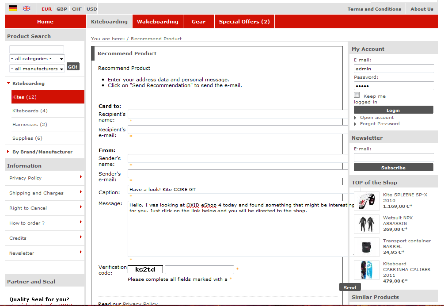Click the verification code input field
444x306 pixels.
point(199,269)
